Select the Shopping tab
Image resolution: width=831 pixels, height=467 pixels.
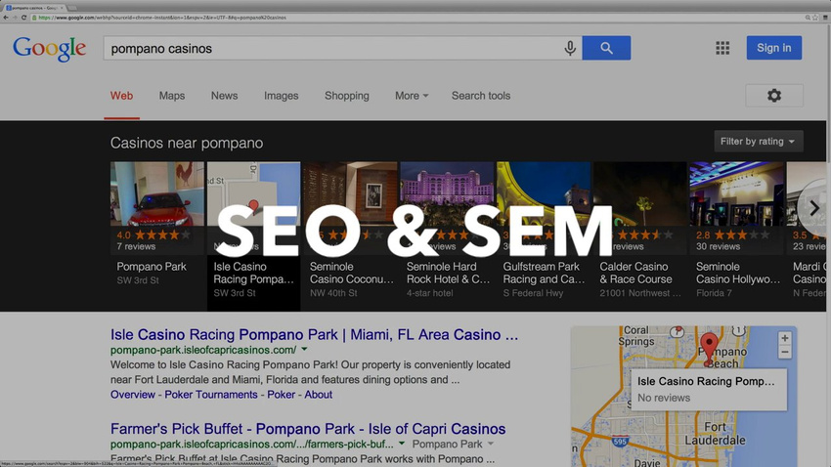coord(347,96)
